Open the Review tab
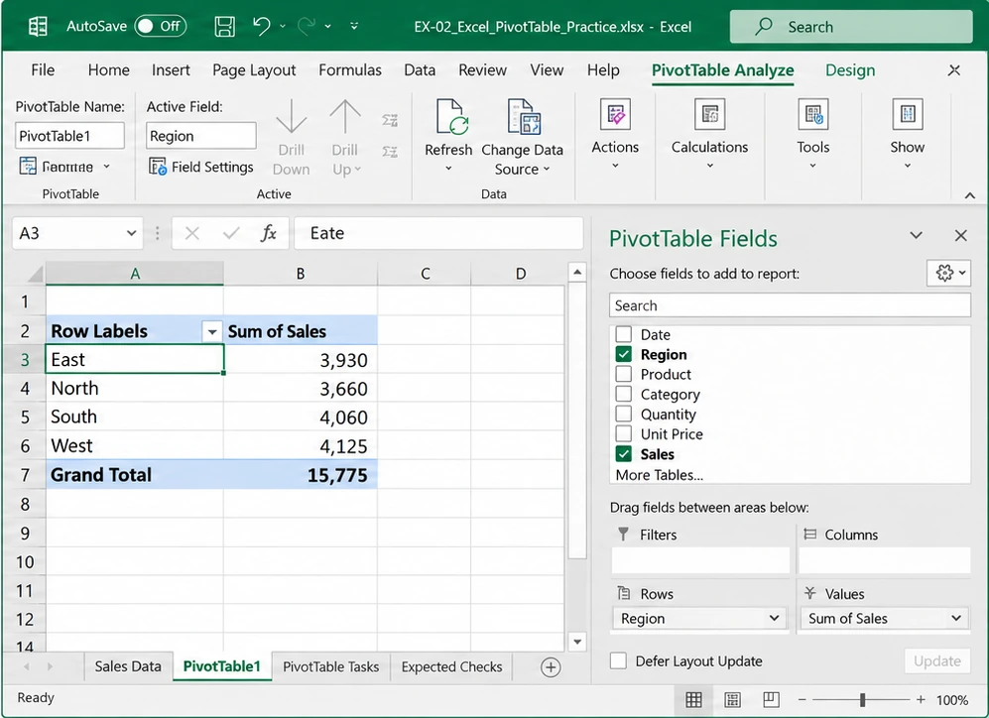The width and height of the screenshot is (989, 718). [482, 70]
